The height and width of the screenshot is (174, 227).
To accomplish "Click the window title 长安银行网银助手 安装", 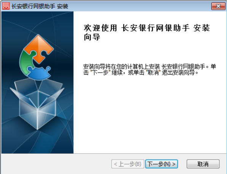I will (x=40, y=6).
